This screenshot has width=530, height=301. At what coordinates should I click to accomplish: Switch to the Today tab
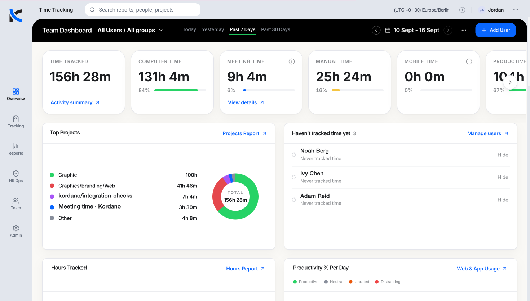(189, 29)
